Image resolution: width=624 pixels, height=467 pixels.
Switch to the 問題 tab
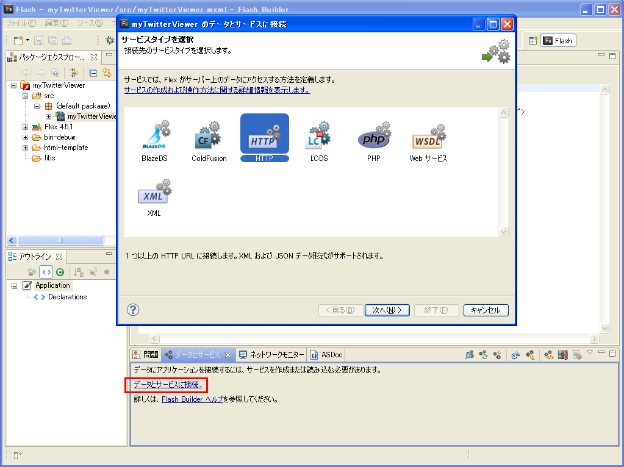tap(146, 355)
